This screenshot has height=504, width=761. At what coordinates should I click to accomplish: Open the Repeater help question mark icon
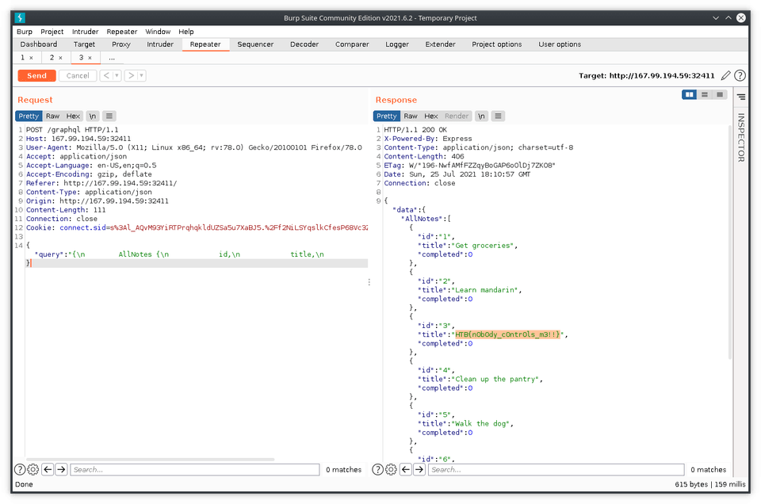[x=740, y=75]
